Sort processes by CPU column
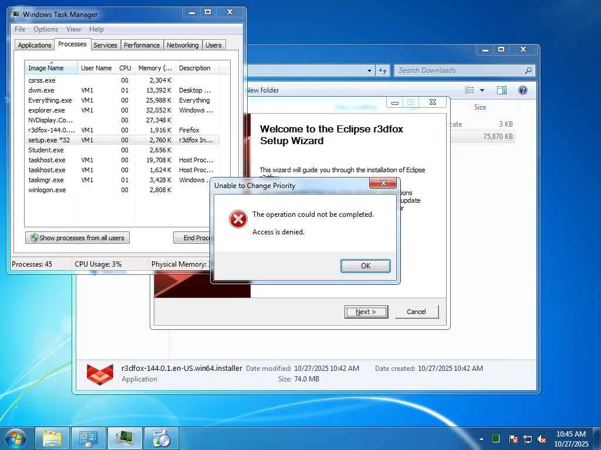This screenshot has height=450, width=601. pyautogui.click(x=125, y=68)
